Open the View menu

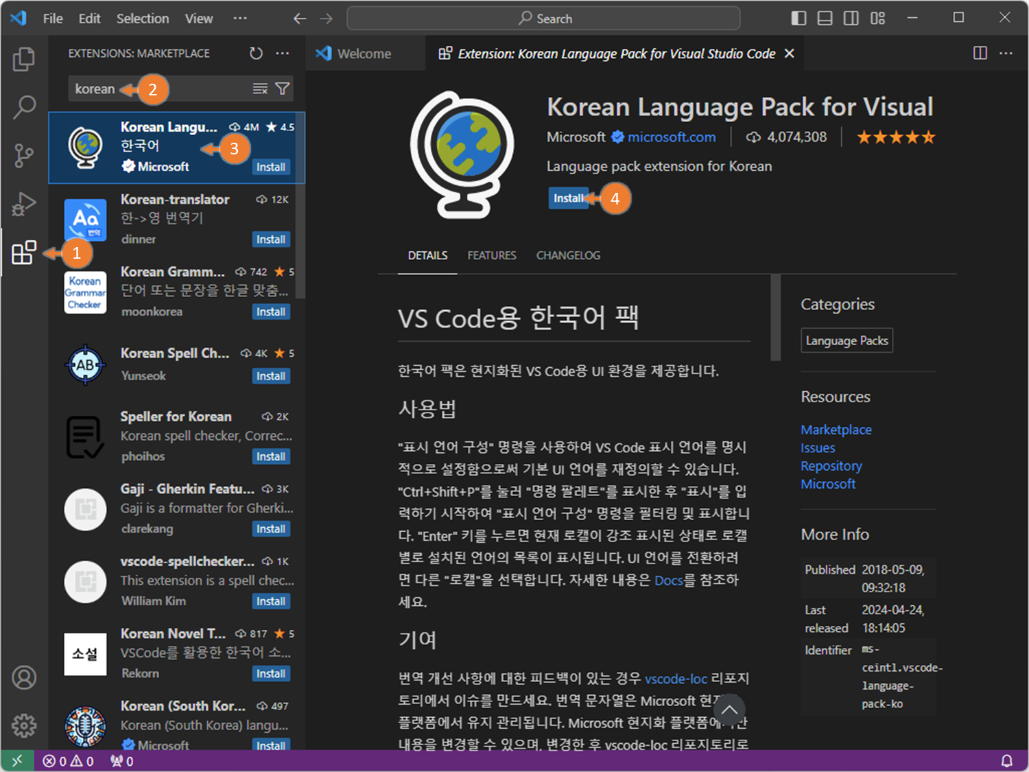click(199, 19)
